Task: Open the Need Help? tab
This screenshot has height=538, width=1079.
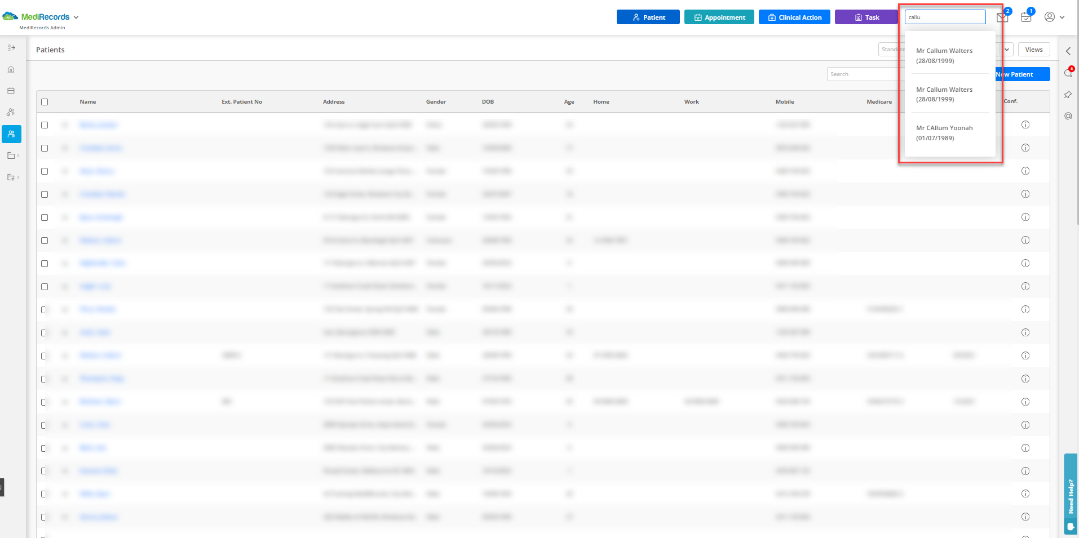Action: (x=1071, y=493)
